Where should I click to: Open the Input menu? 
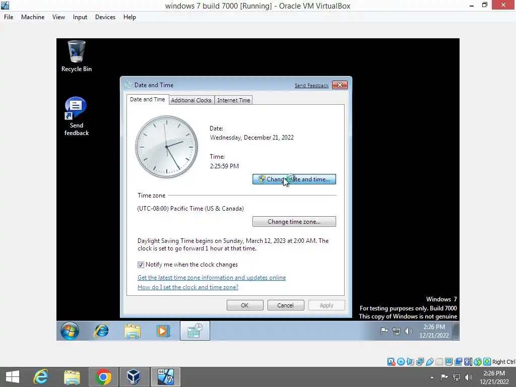(x=80, y=17)
